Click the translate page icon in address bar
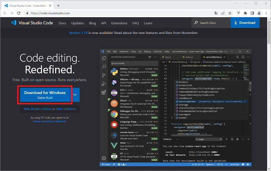The width and height of the screenshot is (271, 171). 216,13
